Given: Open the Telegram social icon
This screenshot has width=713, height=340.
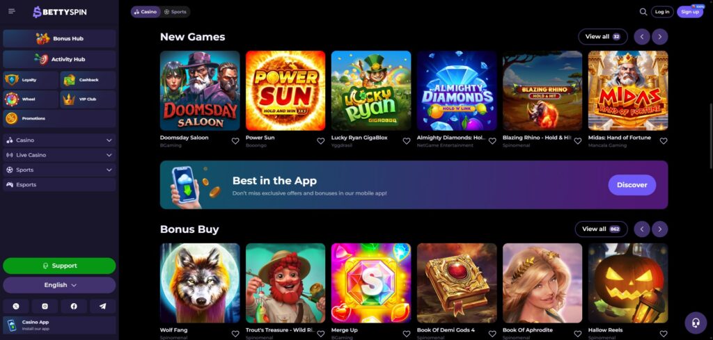Looking at the screenshot, I should pos(103,307).
